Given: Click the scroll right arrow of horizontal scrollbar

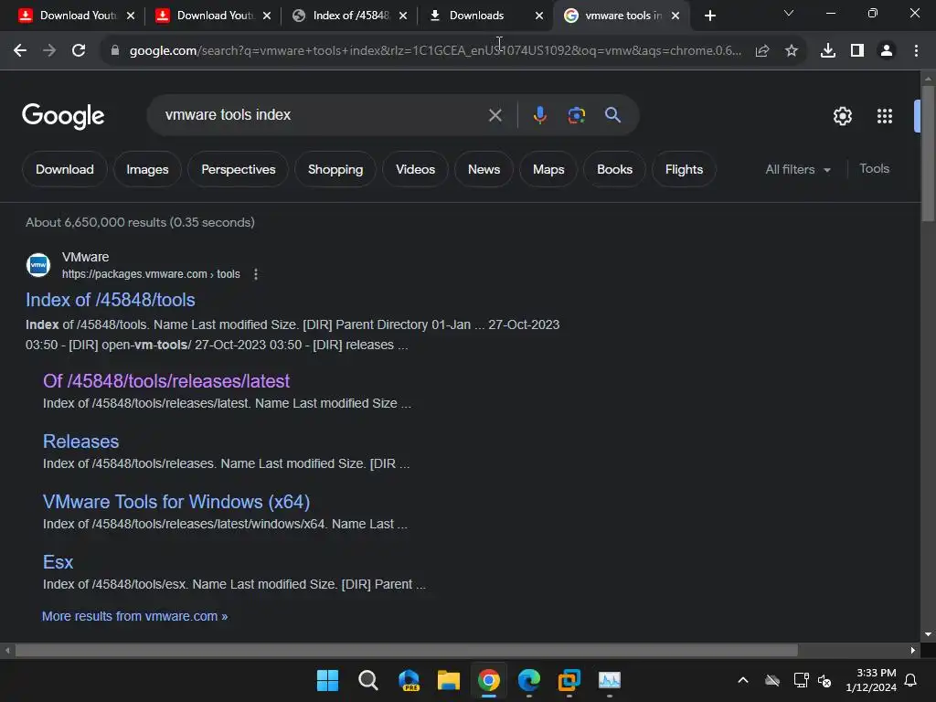Looking at the screenshot, I should (x=913, y=650).
